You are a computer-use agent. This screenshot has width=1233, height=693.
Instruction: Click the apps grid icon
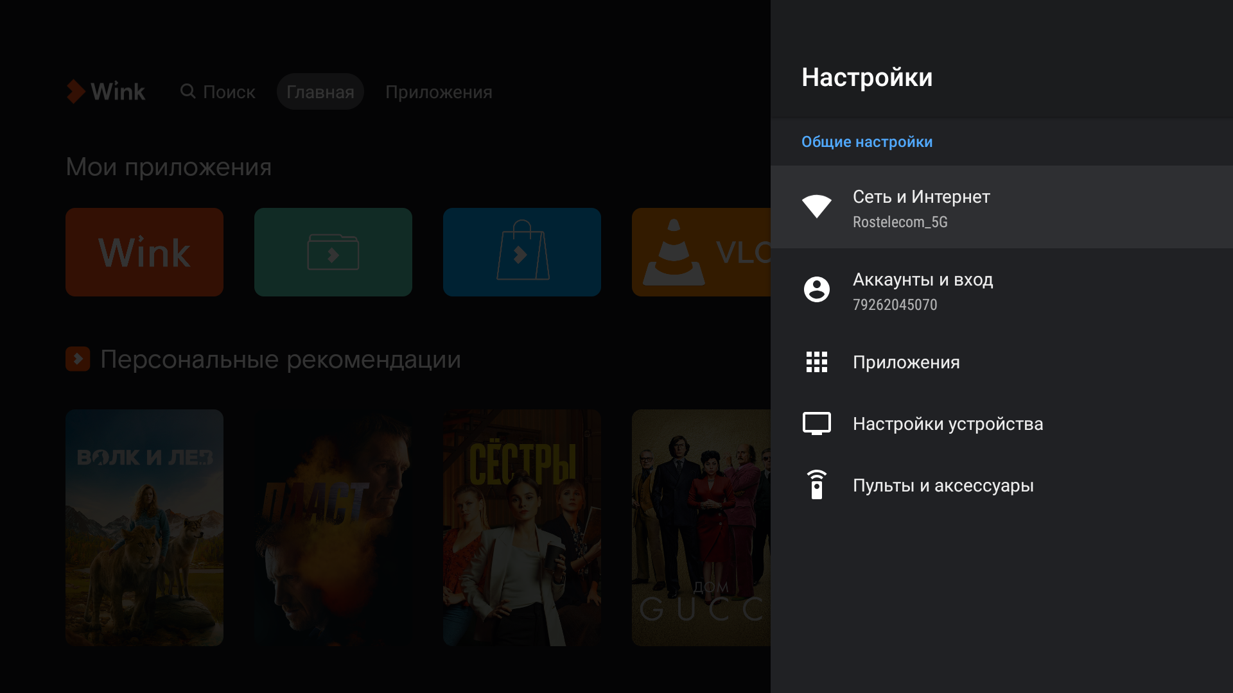click(x=816, y=362)
